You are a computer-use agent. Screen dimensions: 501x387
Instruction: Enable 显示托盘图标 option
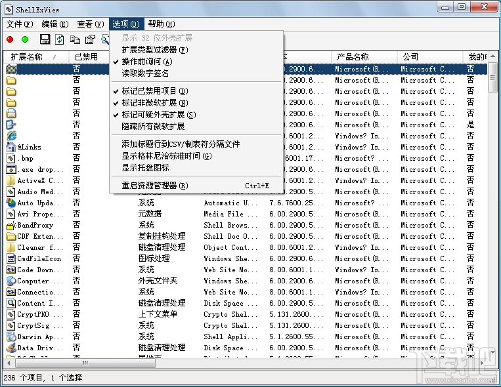196,168
